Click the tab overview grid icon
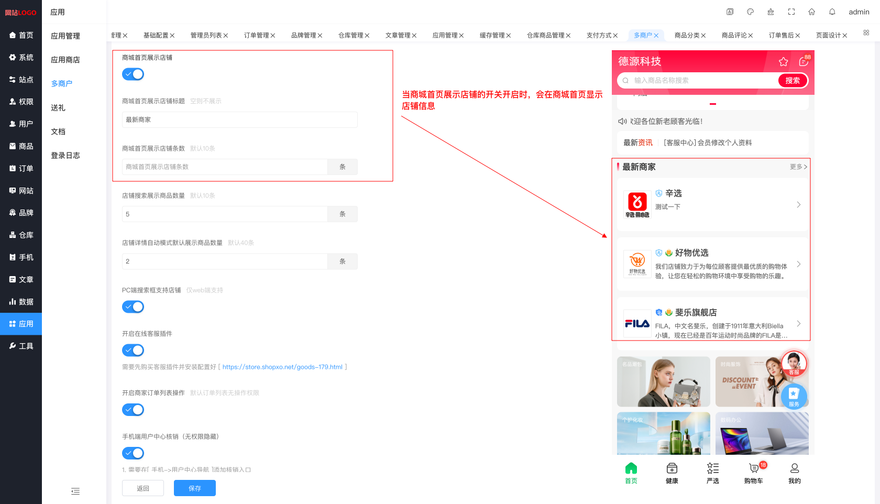The height and width of the screenshot is (504, 880). point(866,33)
